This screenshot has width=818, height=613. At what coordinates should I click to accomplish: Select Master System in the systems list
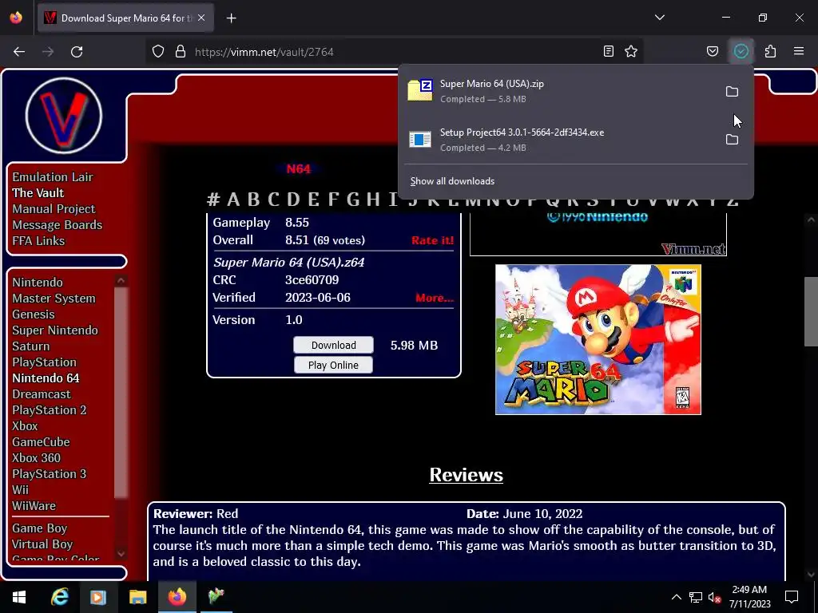click(54, 299)
